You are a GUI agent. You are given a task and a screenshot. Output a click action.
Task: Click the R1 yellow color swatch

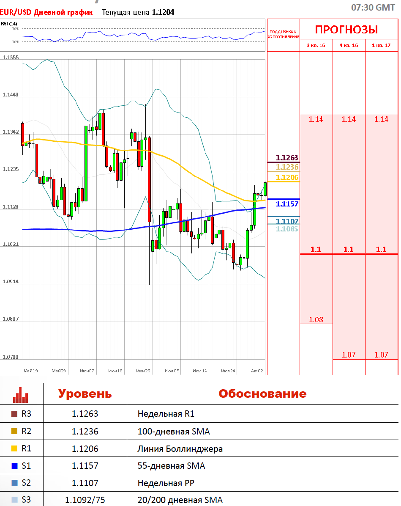click(14, 448)
